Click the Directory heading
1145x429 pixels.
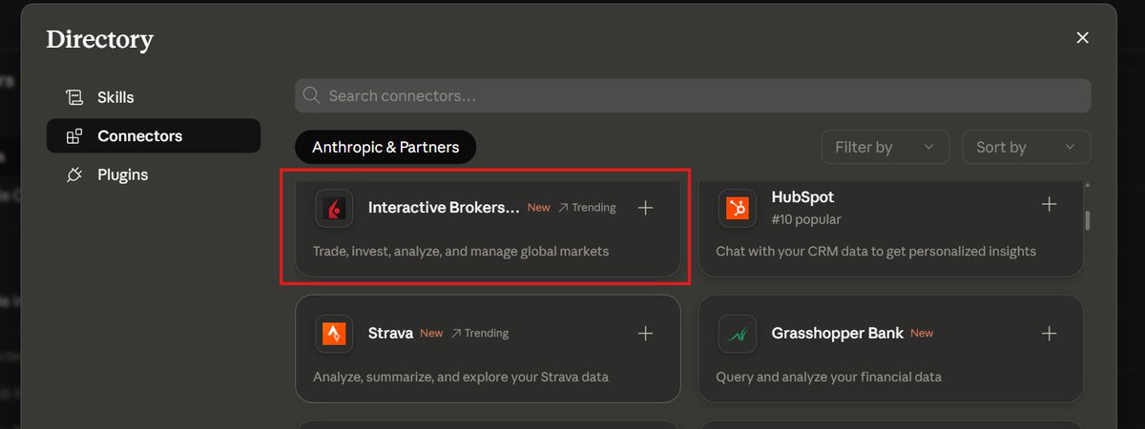[99, 40]
